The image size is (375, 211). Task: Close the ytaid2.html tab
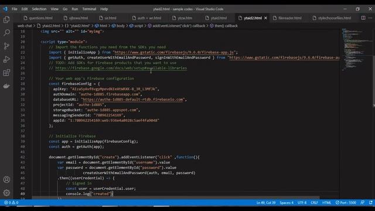(265, 18)
